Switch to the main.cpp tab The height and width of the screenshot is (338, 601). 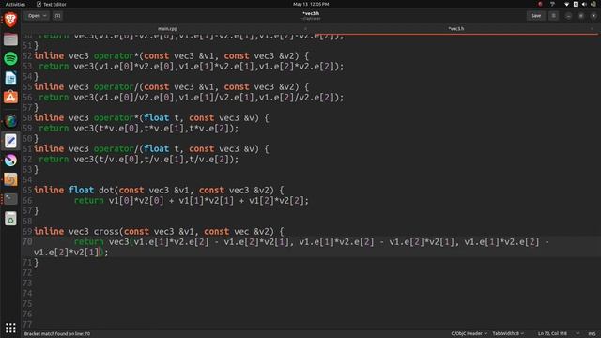pyautogui.click(x=167, y=29)
